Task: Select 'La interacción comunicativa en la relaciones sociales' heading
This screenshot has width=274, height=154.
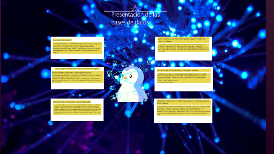Action: click(x=184, y=70)
